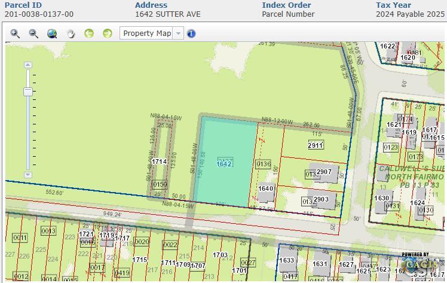Click the address label 2911
Viewport: 447px width, 283px height.
pos(316,145)
